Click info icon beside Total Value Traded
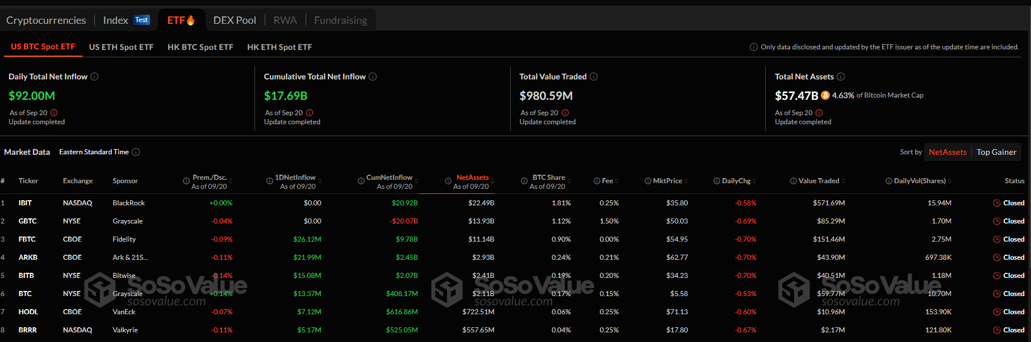 click(x=594, y=77)
